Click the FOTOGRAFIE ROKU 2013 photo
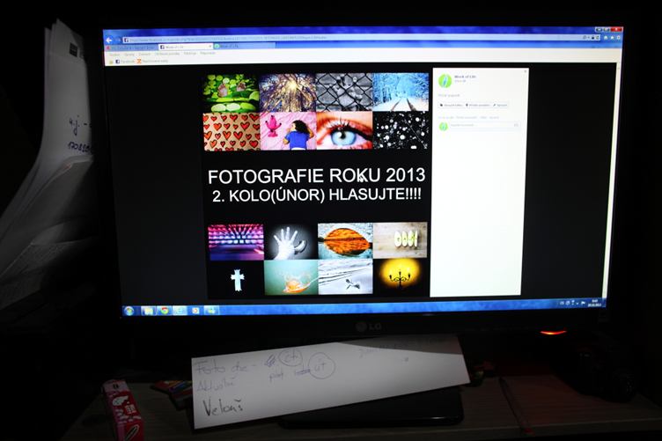662x441 pixels. point(316,185)
